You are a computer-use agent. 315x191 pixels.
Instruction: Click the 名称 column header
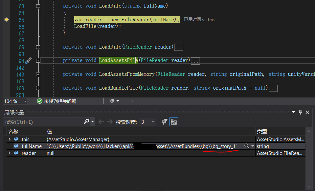(13, 131)
